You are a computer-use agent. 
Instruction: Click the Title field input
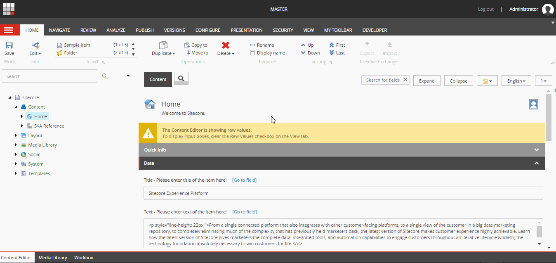pyautogui.click(x=343, y=193)
